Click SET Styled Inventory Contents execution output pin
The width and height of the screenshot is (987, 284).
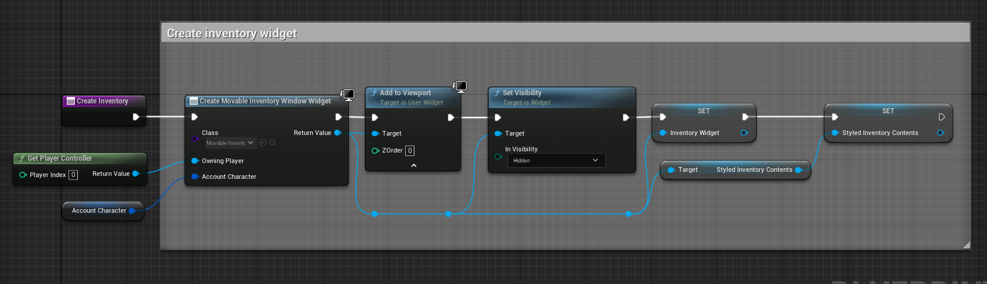(x=941, y=117)
